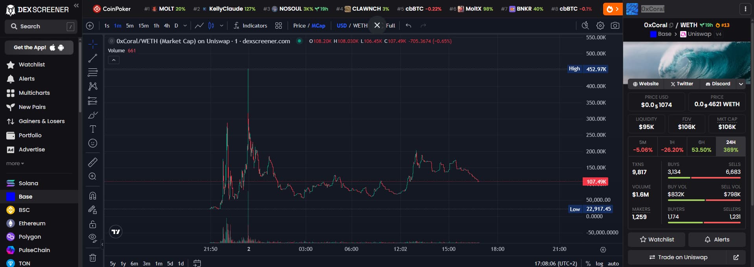Select the trend line drawing tool
The image size is (754, 267).
pyautogui.click(x=93, y=58)
